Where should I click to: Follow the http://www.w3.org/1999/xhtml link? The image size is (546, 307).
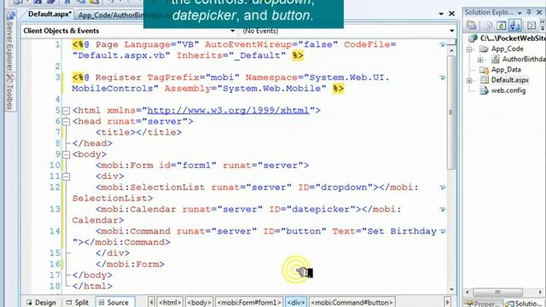tap(228, 110)
